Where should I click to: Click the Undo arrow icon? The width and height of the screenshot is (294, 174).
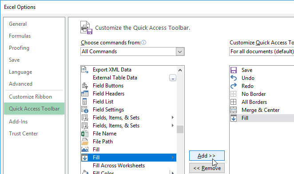[x=234, y=78]
